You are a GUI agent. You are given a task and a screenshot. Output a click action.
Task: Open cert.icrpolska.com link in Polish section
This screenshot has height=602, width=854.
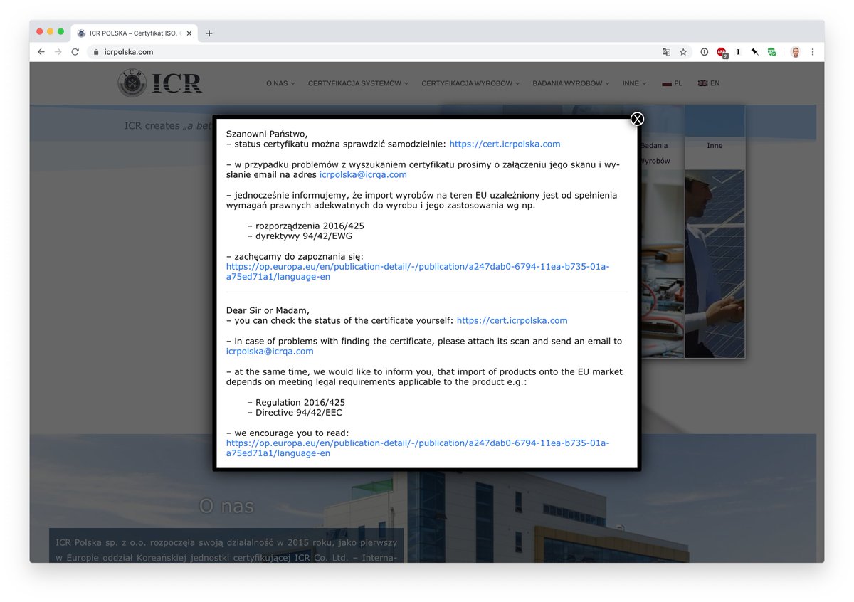(505, 144)
